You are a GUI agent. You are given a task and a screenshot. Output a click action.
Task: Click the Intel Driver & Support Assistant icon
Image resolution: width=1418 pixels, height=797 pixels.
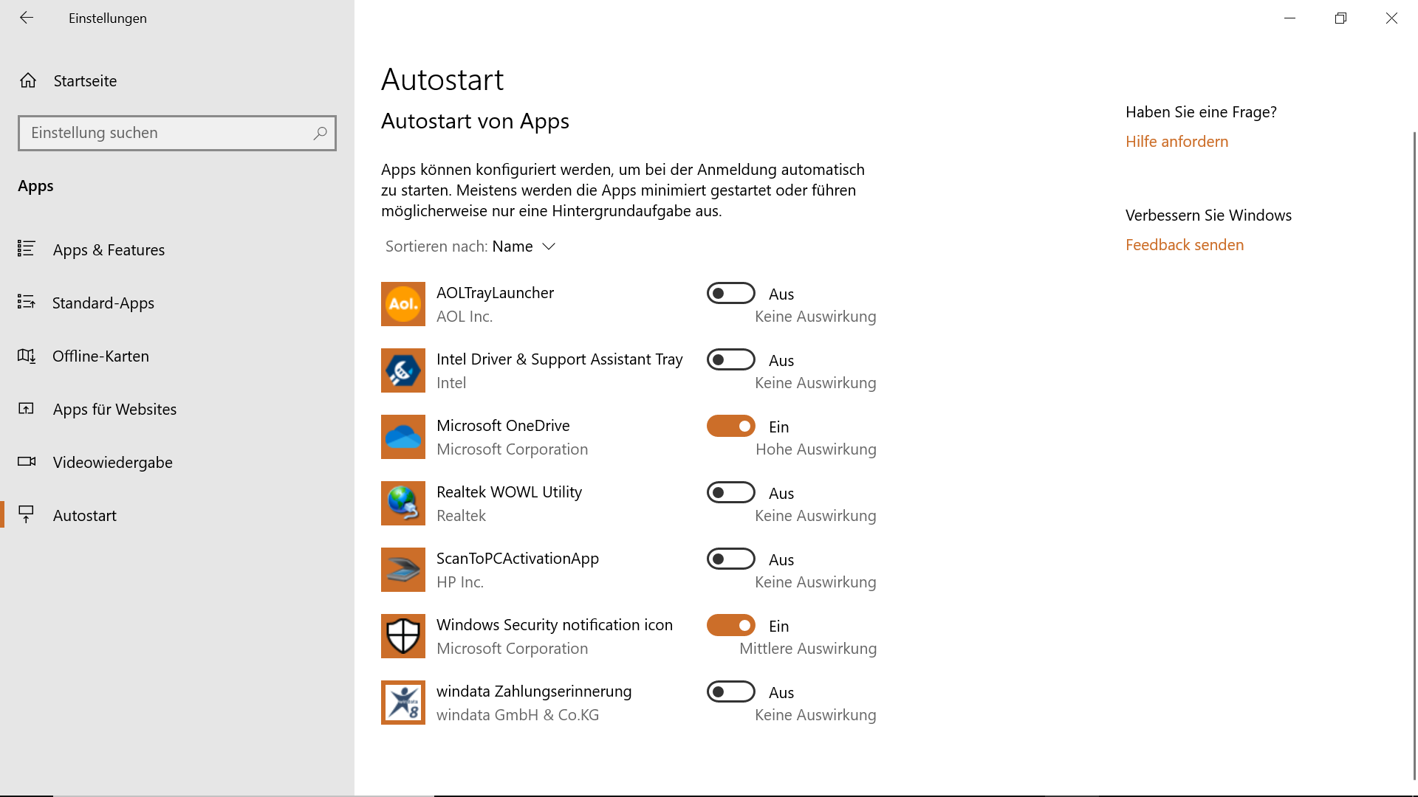tap(403, 370)
